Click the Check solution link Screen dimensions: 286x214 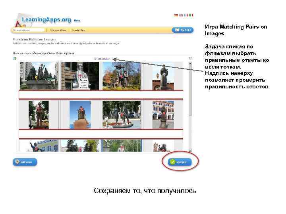click(x=102, y=59)
